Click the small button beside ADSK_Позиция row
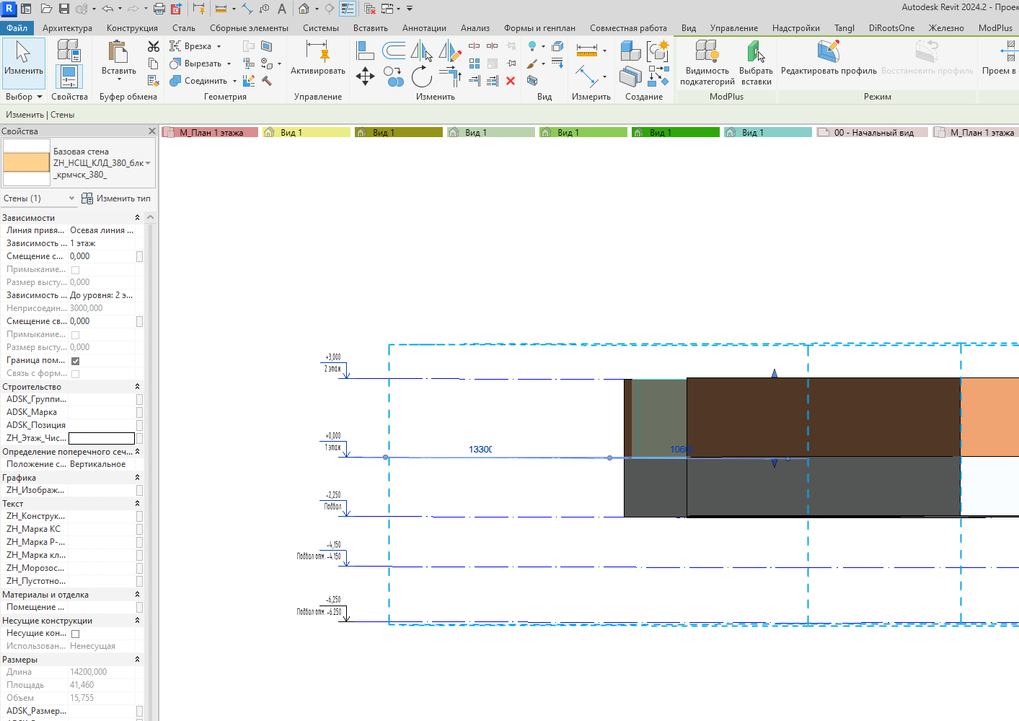Image resolution: width=1019 pixels, height=721 pixels. point(139,425)
